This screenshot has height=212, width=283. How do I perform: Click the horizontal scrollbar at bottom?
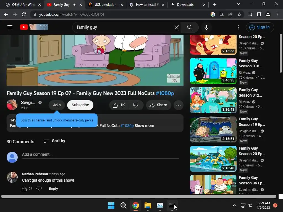point(139,197)
